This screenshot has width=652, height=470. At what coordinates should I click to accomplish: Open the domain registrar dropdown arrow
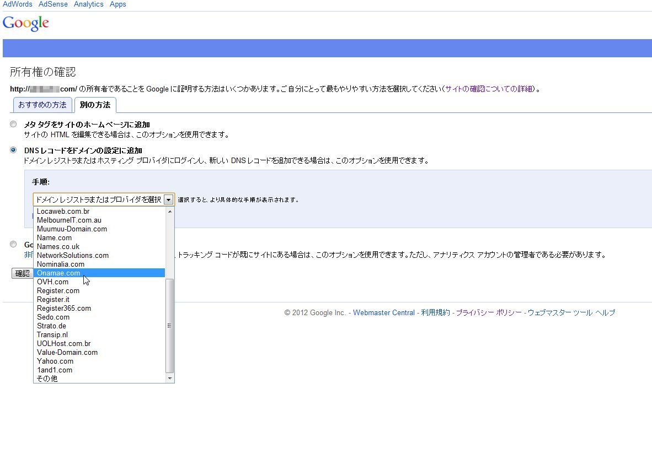point(168,199)
